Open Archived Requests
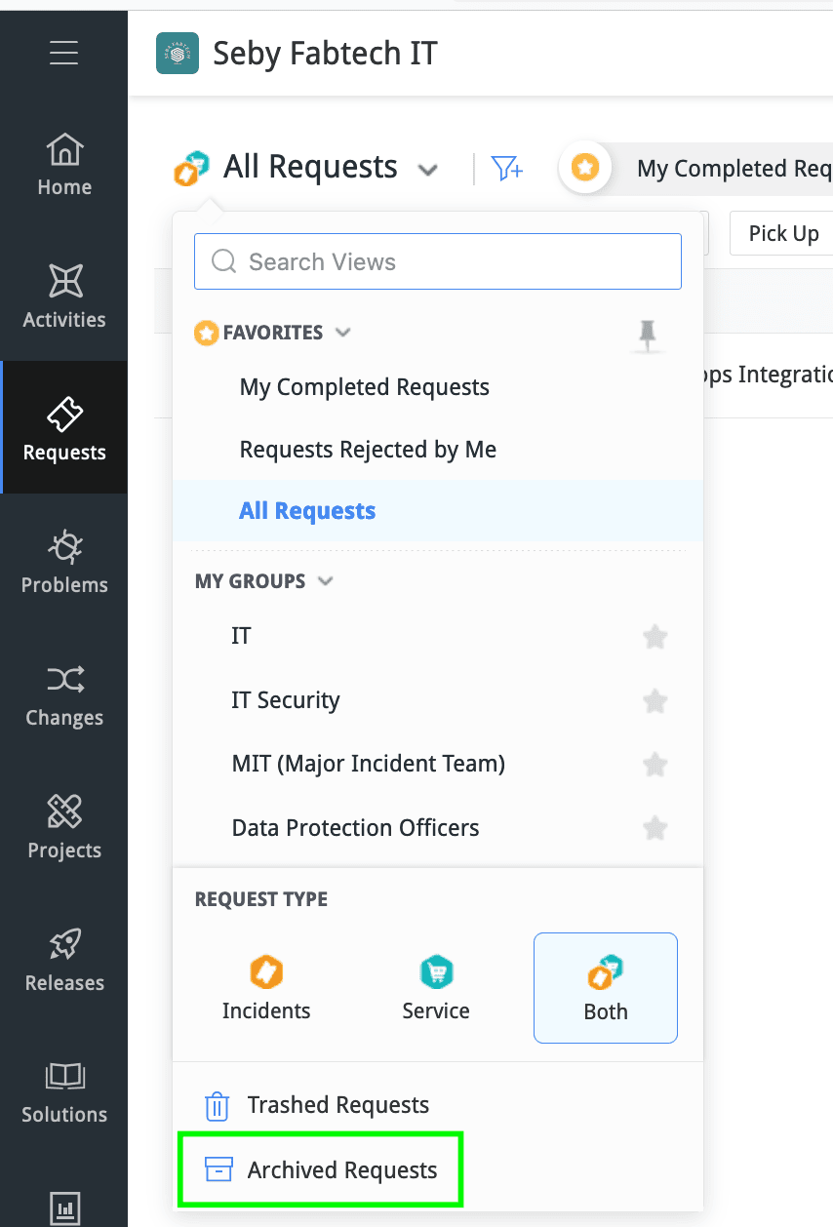 tap(341, 1169)
